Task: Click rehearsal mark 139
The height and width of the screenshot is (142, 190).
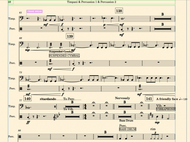Action: pos(70,36)
